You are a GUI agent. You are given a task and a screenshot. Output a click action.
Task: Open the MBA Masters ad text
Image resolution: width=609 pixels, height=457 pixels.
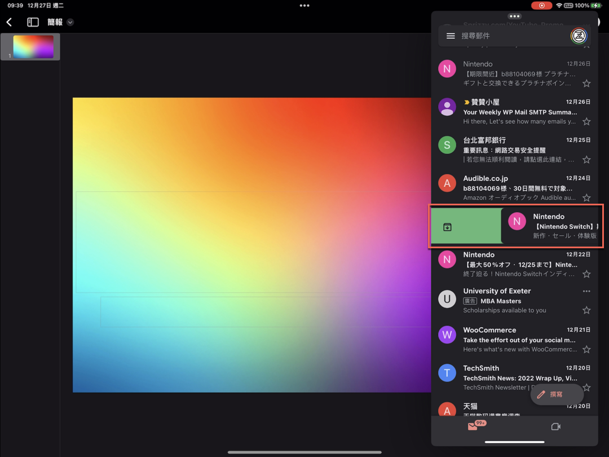point(501,301)
